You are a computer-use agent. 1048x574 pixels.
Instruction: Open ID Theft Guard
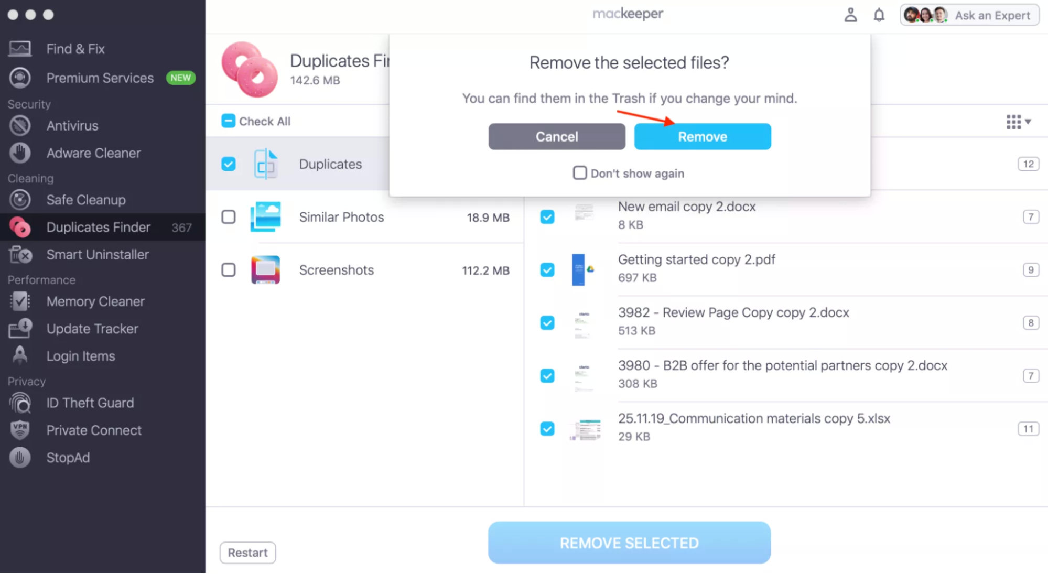(90, 403)
